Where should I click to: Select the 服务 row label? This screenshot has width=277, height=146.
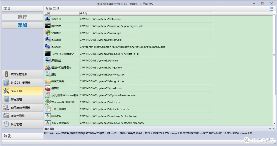click(54, 75)
